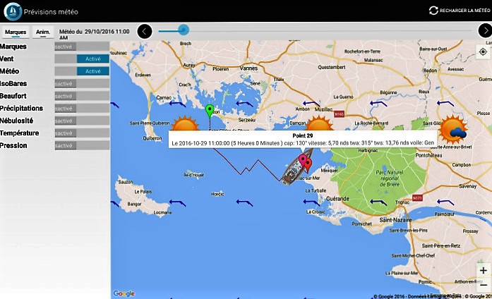492x299 pixels.
Task: Click the Prévisions météo title
Action: [51, 12]
